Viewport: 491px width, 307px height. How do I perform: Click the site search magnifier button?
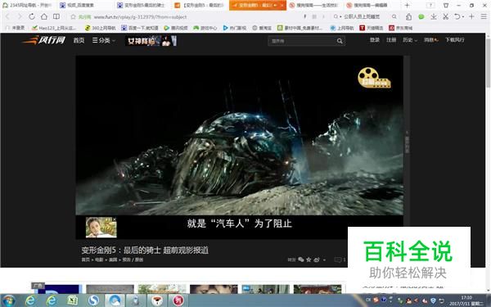pos(340,41)
